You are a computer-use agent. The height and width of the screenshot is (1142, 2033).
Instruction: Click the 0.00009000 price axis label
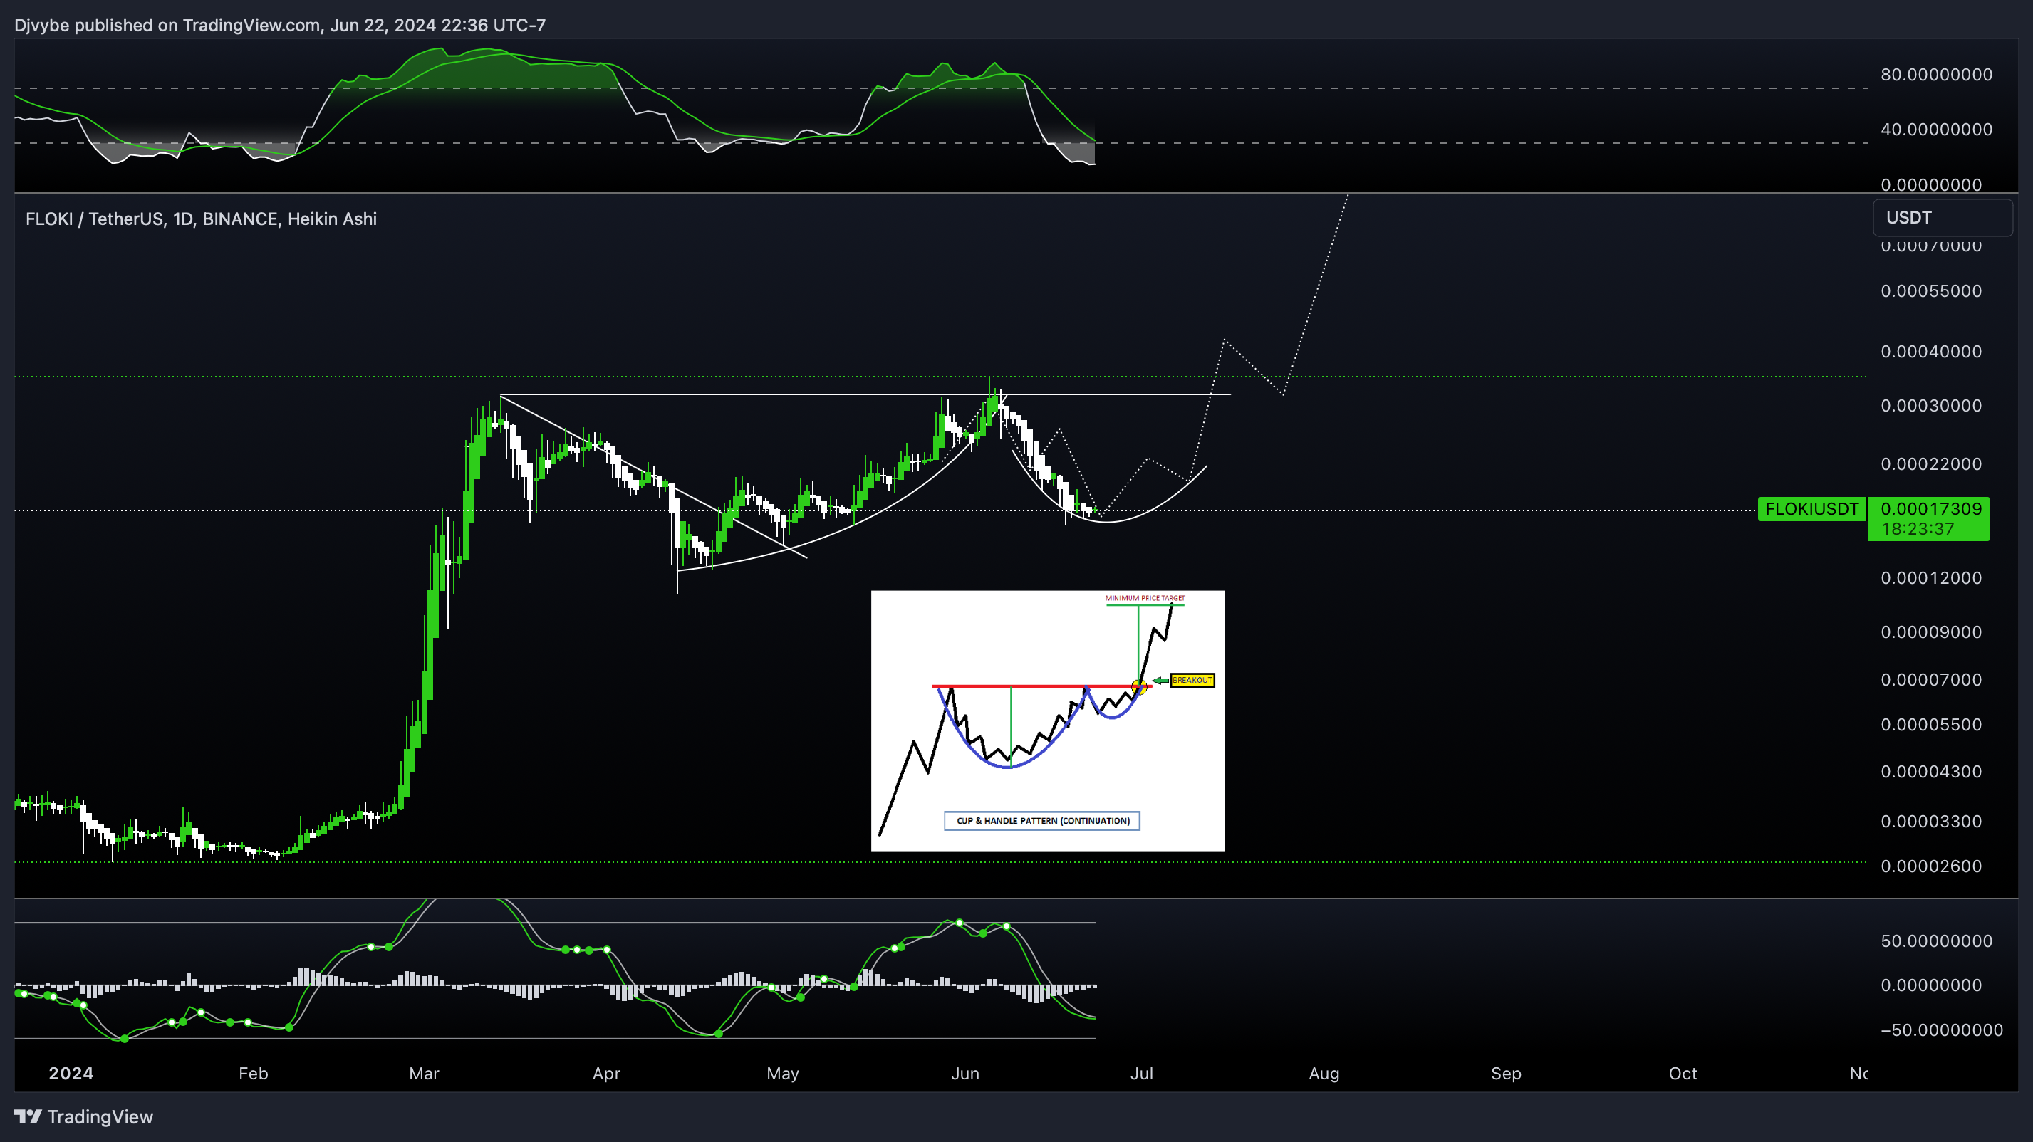click(1931, 632)
